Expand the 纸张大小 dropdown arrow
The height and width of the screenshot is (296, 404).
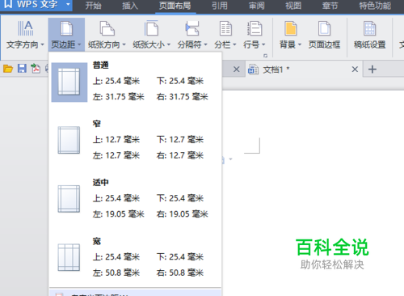[x=169, y=44]
